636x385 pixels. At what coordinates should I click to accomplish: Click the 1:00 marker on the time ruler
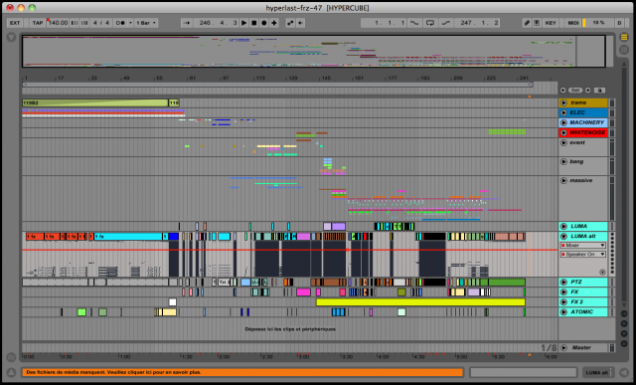124,356
